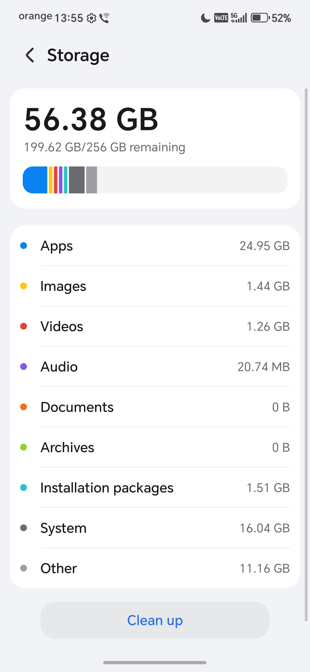The height and width of the screenshot is (672, 310).
Task: Select the Archives row
Action: (x=155, y=448)
